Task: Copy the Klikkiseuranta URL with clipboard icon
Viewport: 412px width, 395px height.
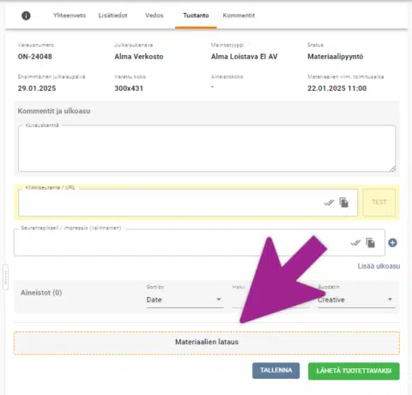Action: (344, 203)
